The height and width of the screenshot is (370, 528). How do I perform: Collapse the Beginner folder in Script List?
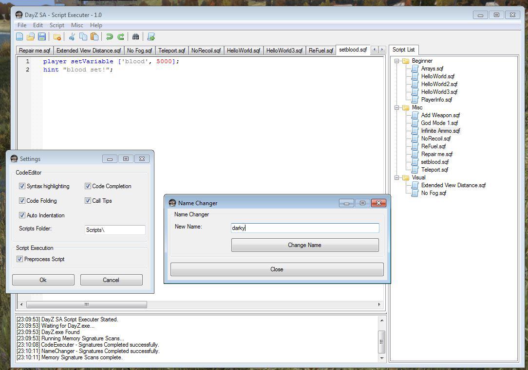[397, 61]
